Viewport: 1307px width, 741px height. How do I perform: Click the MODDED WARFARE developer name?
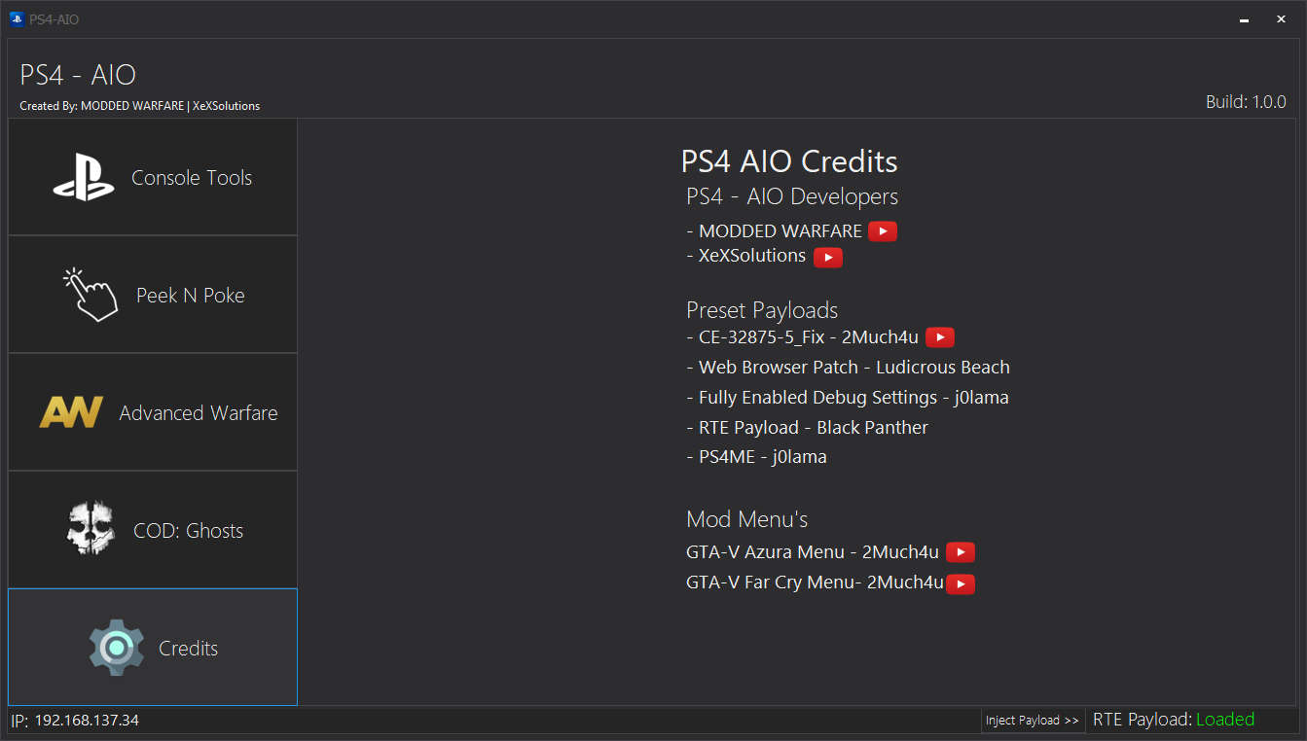point(781,230)
